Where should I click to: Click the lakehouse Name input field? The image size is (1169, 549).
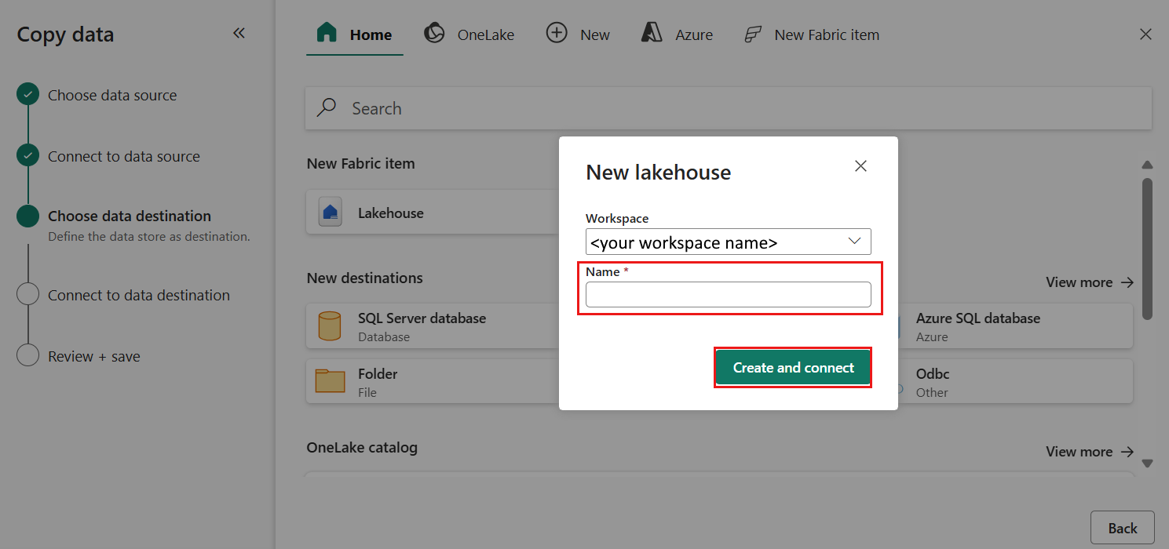pos(729,294)
